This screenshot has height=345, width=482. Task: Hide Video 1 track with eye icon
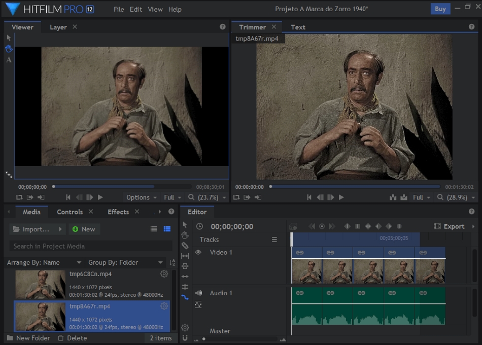point(198,252)
